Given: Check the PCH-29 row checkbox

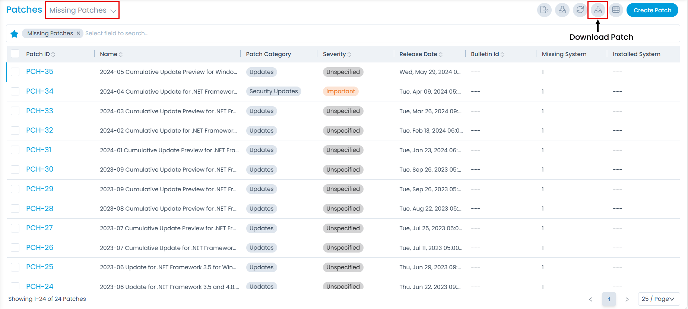Looking at the screenshot, I should (15, 189).
